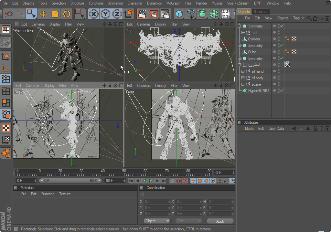Toggle checkmark of Symmetry containing foot
The height and width of the screenshot is (232, 331).
[282, 26]
